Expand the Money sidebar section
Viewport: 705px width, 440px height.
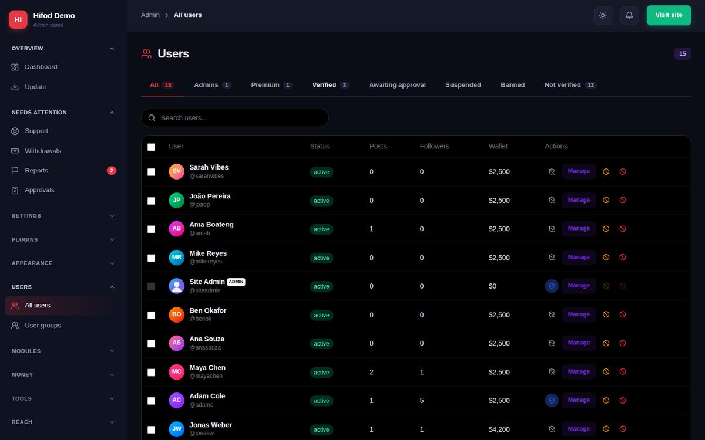coord(63,375)
